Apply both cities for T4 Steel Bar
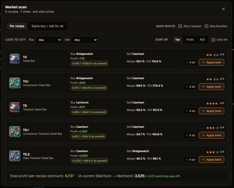Image resolution: width=234 pixels, height=188 pixels. click(x=212, y=62)
